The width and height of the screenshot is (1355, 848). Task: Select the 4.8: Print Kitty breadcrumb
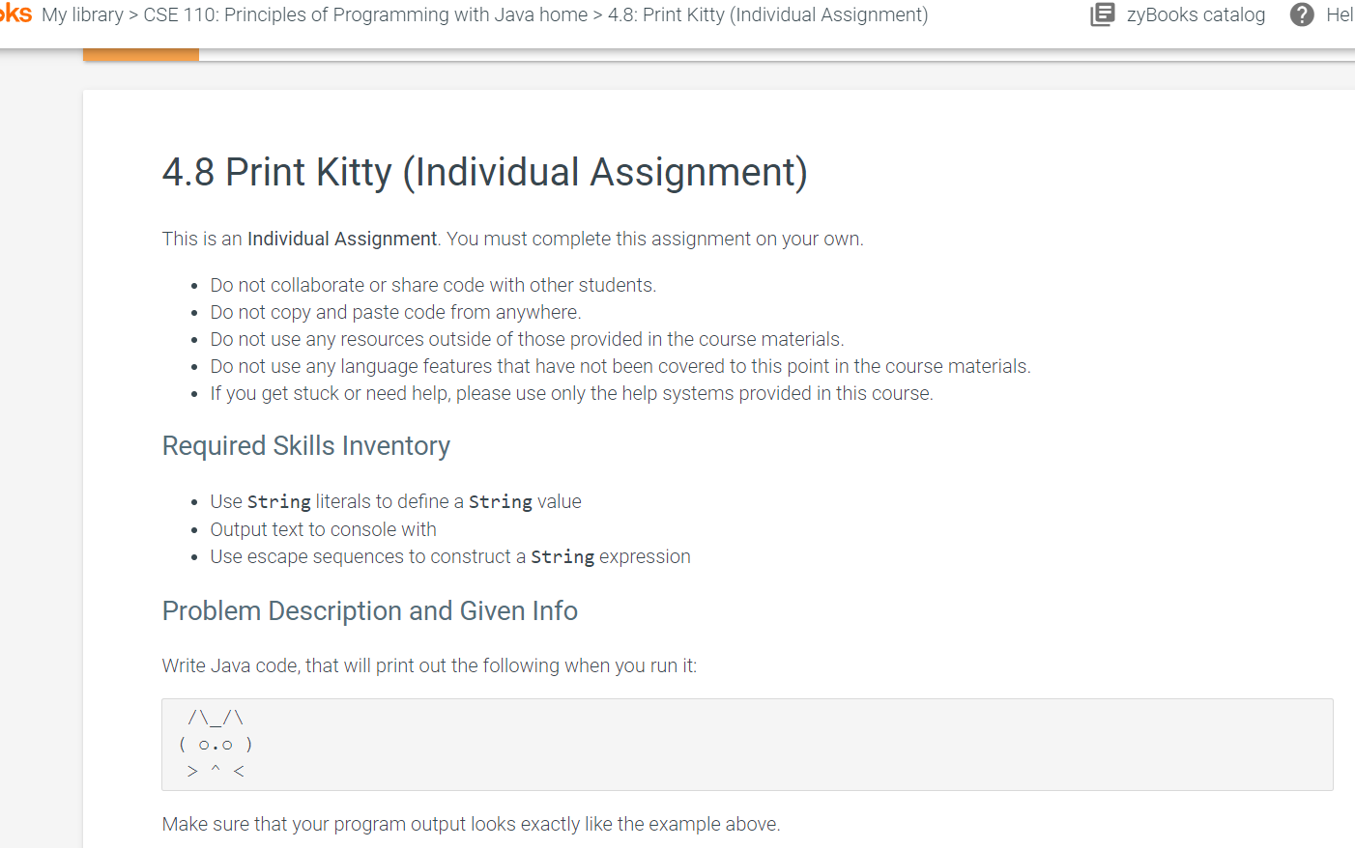pos(767,14)
